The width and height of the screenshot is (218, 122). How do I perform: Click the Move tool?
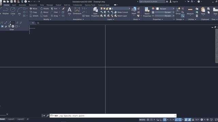click(33, 8)
